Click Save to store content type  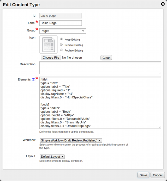[x=143, y=175]
